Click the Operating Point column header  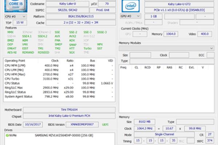(15, 61)
